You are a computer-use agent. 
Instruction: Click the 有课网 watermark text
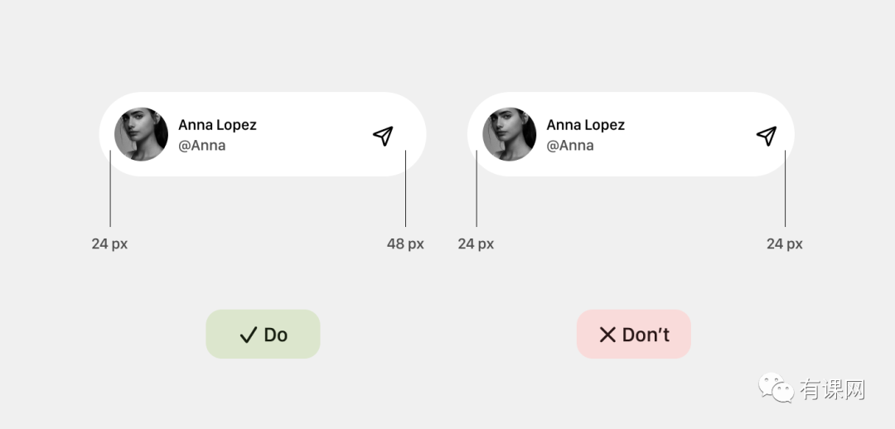click(832, 389)
